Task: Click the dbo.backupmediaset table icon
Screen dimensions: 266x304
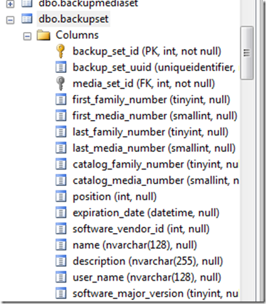Action: coord(27,3)
